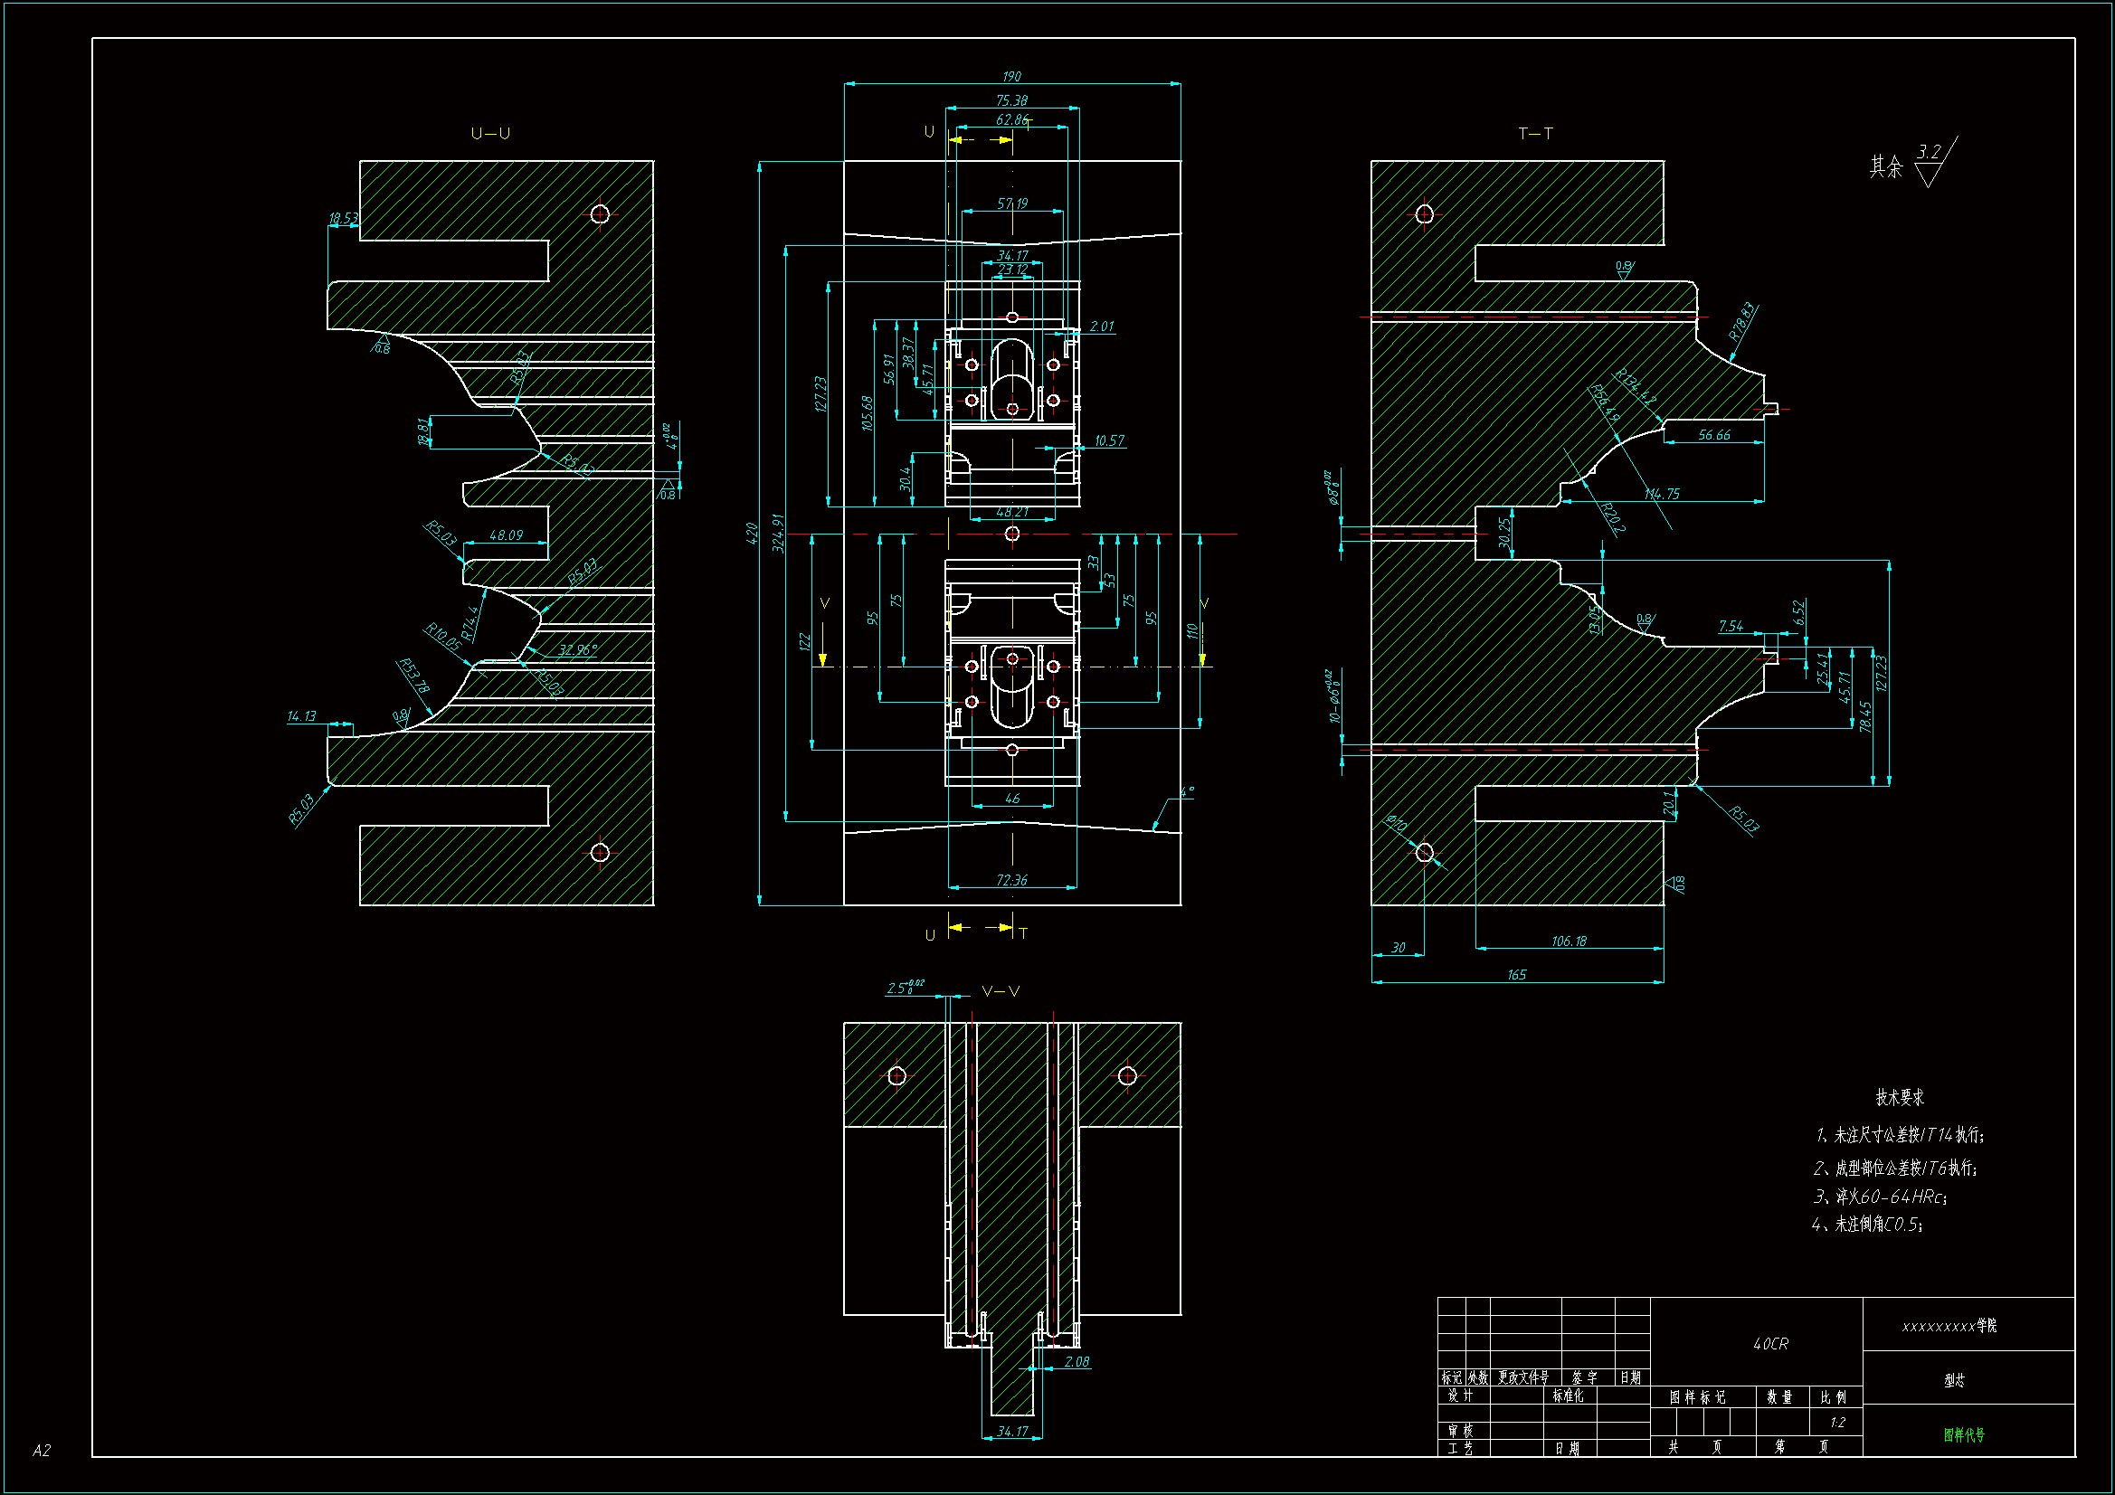Select the 技术要求 heading text
The height and width of the screenshot is (1495, 2115).
pyautogui.click(x=1900, y=1097)
